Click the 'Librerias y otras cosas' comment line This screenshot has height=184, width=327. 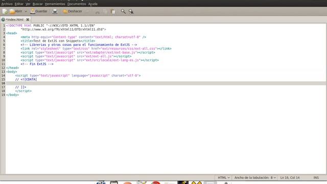point(79,45)
